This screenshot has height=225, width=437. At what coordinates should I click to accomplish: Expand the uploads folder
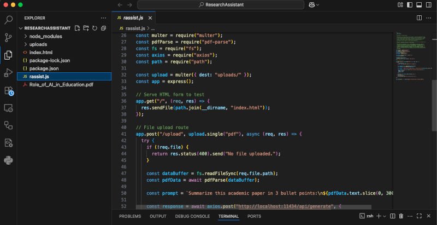[38, 44]
